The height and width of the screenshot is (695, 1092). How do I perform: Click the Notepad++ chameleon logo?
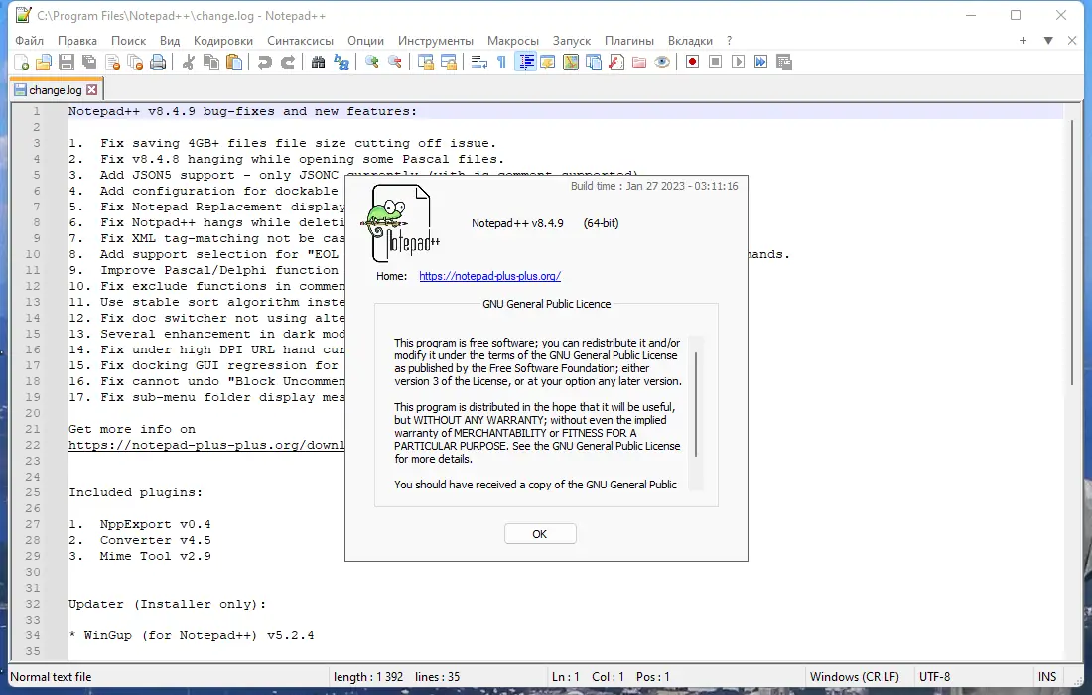[400, 223]
